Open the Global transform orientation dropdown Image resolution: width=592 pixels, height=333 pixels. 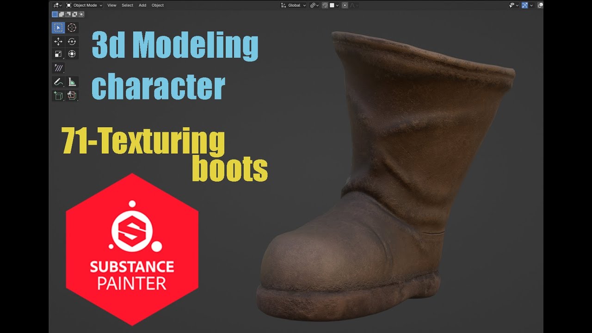click(294, 5)
